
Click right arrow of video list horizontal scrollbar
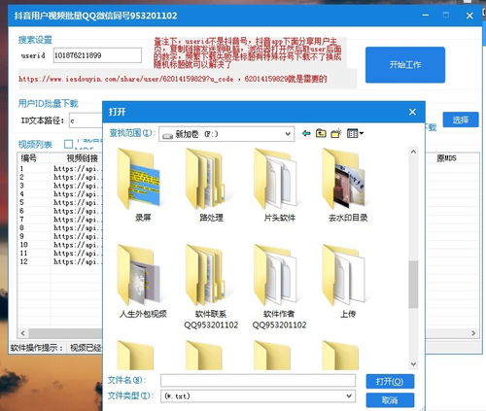coord(473,333)
